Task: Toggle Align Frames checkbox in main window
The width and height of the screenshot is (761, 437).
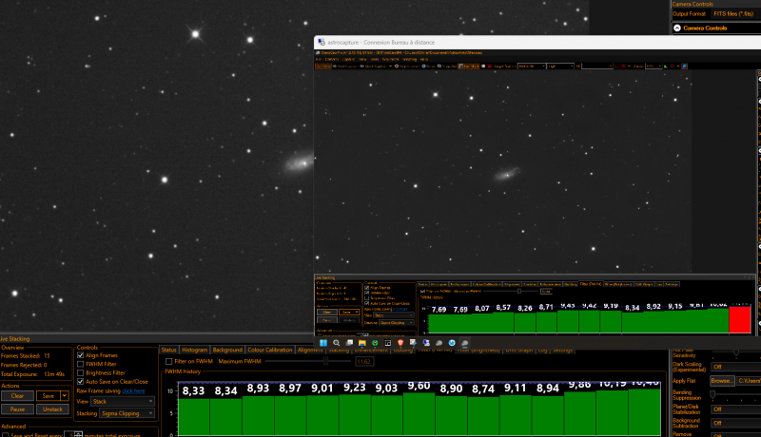Action: pos(81,355)
